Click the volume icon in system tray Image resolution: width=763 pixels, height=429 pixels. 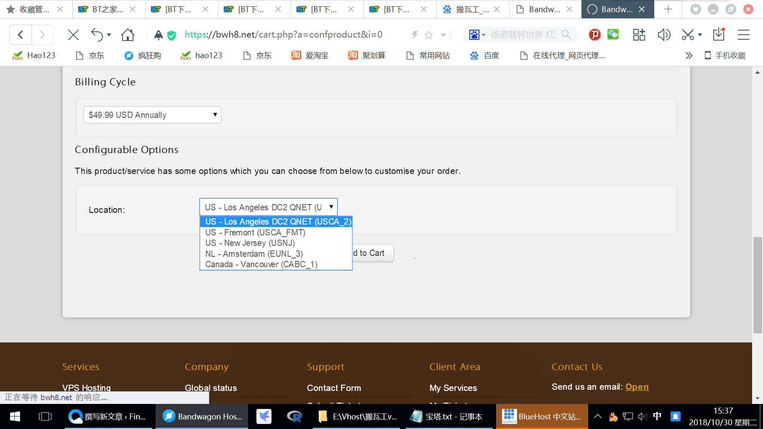tap(643, 416)
